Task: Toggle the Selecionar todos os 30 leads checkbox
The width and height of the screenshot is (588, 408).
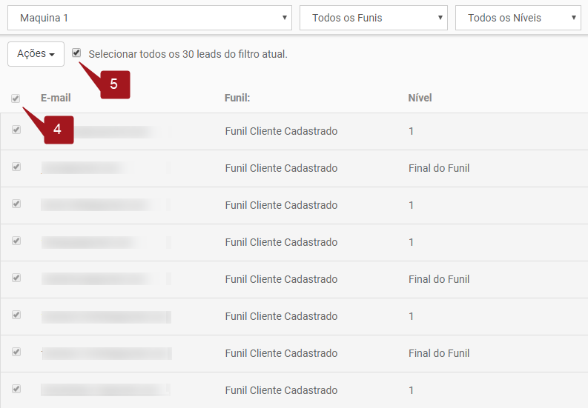Action: tap(76, 53)
